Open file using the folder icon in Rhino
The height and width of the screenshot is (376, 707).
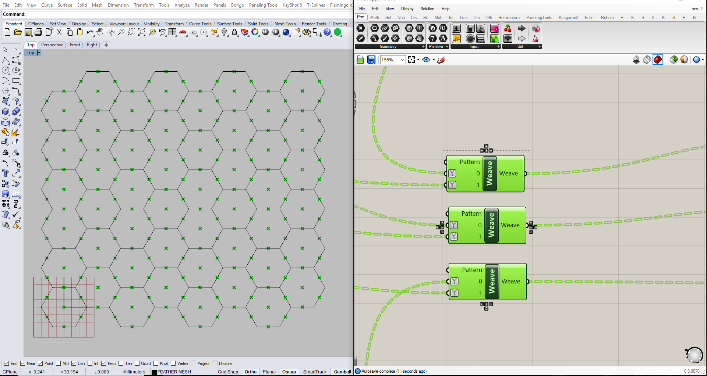pyautogui.click(x=18, y=32)
